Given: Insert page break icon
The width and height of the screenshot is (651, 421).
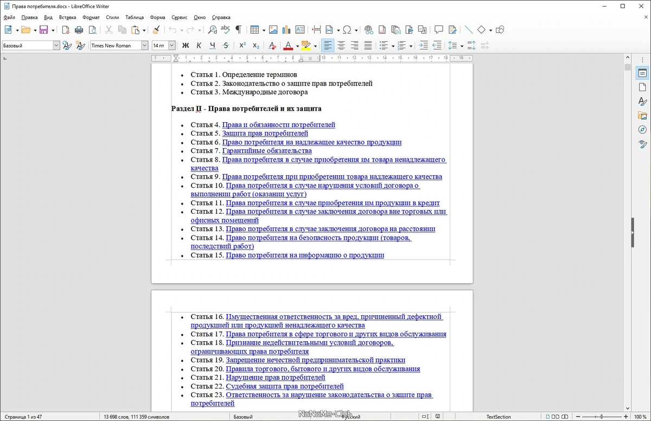Looking at the screenshot, I should (316, 30).
